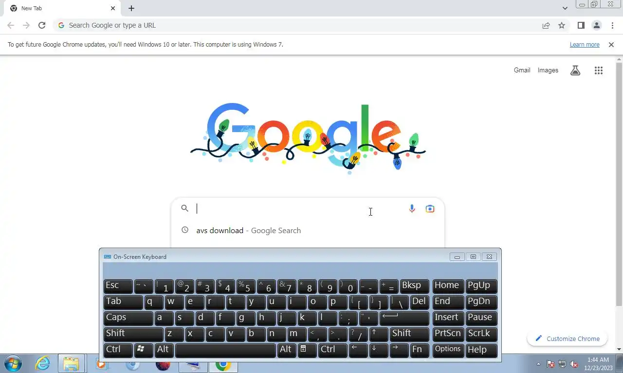Tap the Help key
This screenshot has width=623, height=373.
(x=481, y=350)
